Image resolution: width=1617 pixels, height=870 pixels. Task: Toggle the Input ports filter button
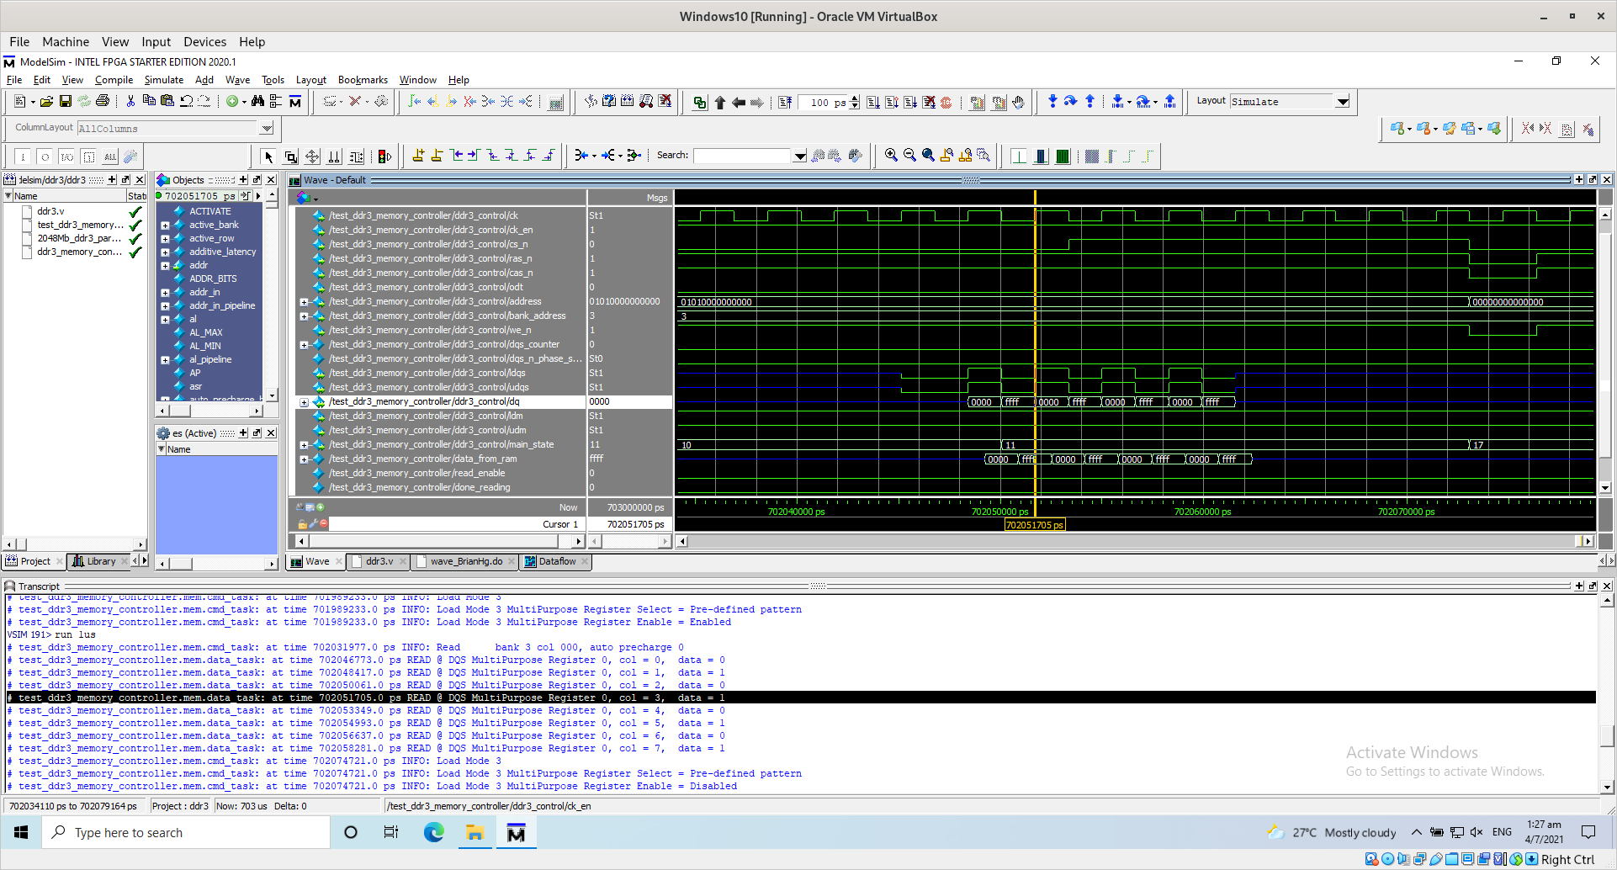pos(23,156)
